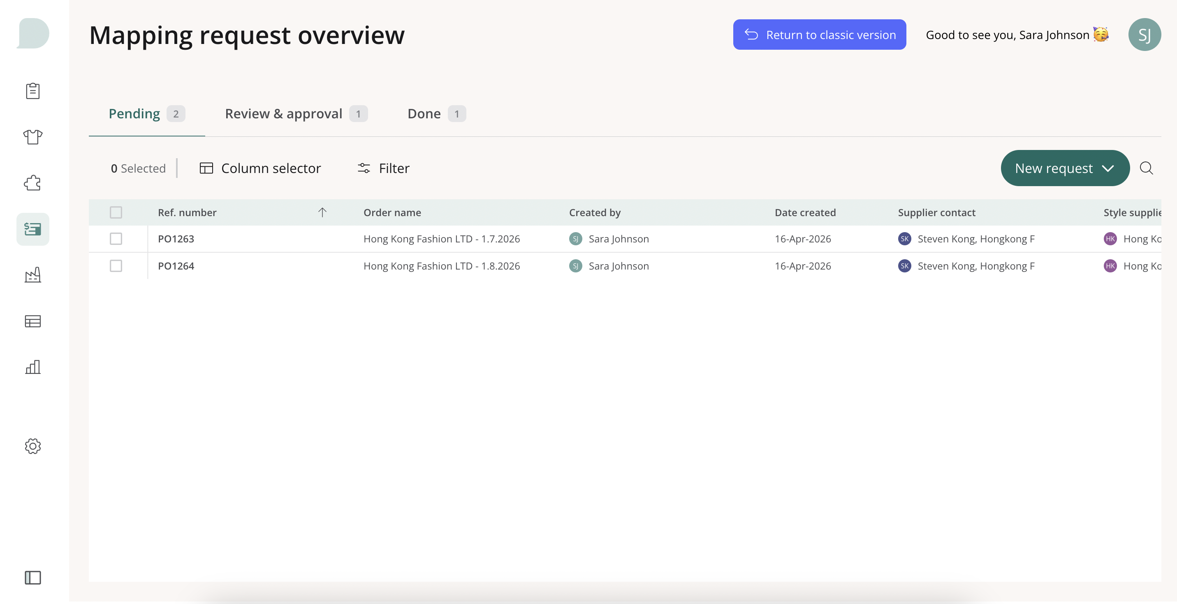Click Sara Johnson in PO1264 row
This screenshot has height=604, width=1177.
coord(619,266)
